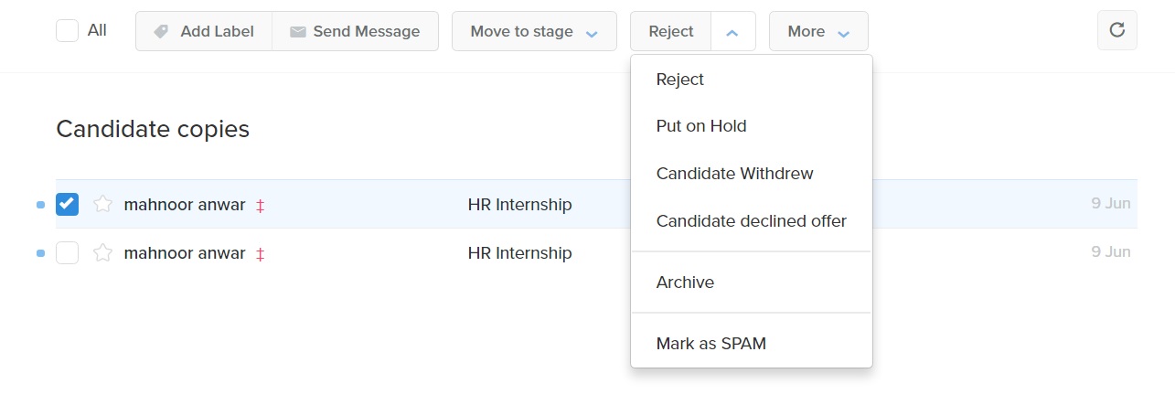Open the Move to stage dropdown
The width and height of the screenshot is (1175, 416).
pyautogui.click(x=534, y=31)
